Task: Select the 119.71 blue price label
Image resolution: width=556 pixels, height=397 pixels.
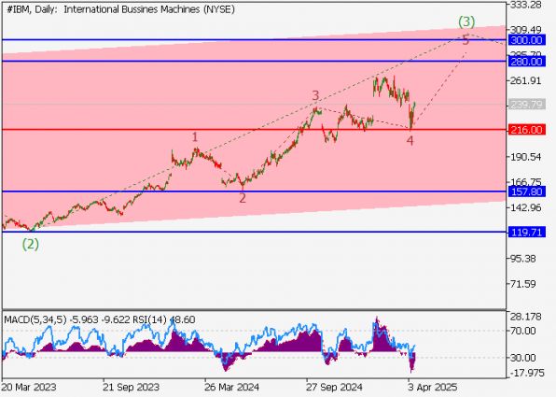Action: pyautogui.click(x=526, y=233)
